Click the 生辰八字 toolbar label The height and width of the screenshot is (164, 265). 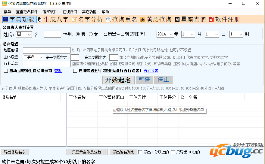tap(56, 20)
